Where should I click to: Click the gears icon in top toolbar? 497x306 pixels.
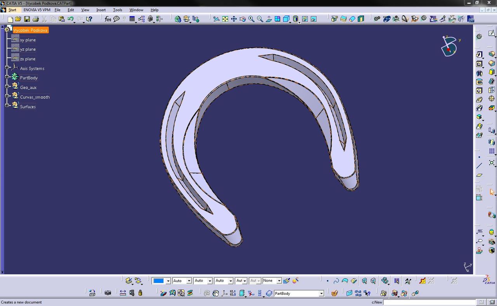point(377,19)
